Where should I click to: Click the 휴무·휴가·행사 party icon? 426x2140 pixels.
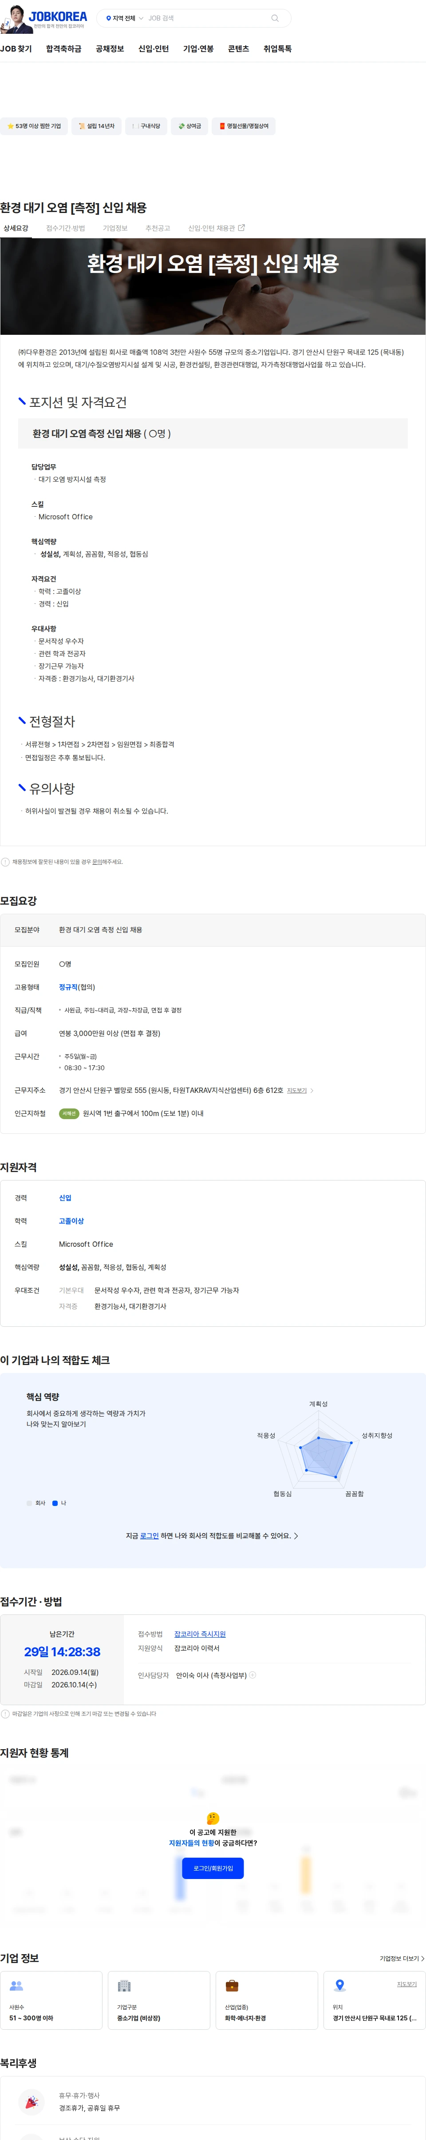coord(32,2101)
